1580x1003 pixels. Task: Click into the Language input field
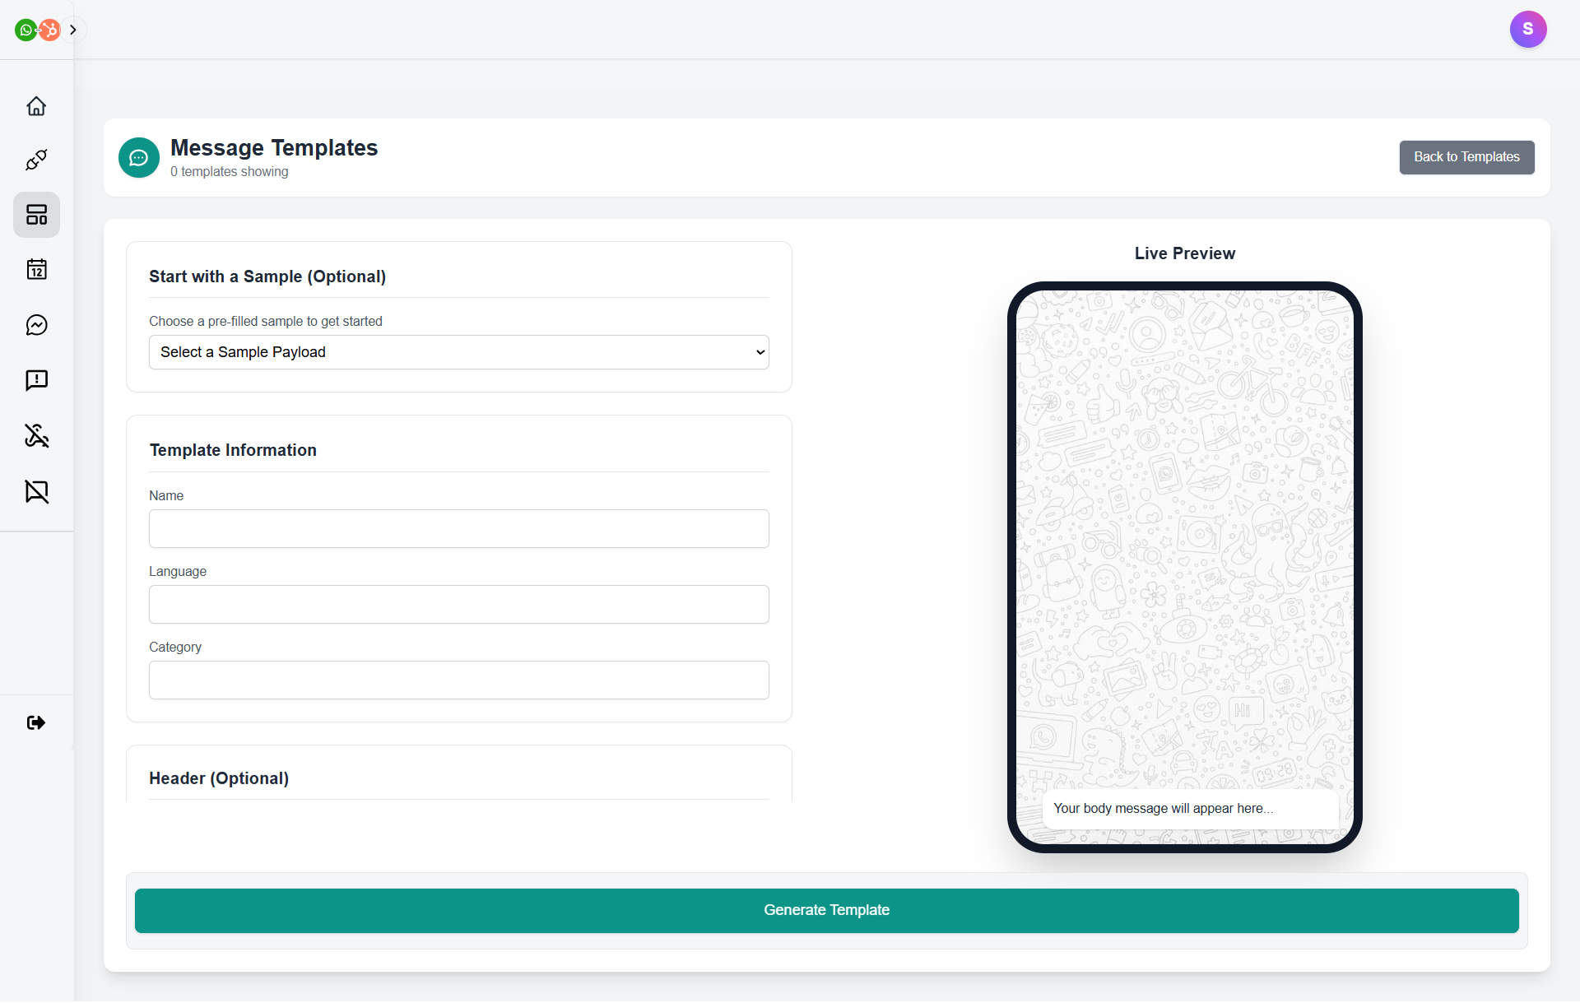pyautogui.click(x=458, y=604)
